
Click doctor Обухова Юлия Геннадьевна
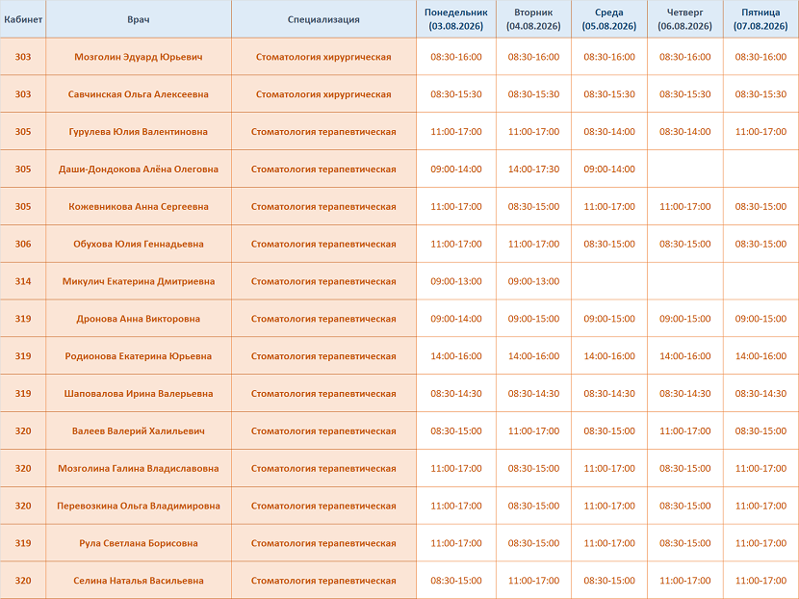pyautogui.click(x=139, y=244)
